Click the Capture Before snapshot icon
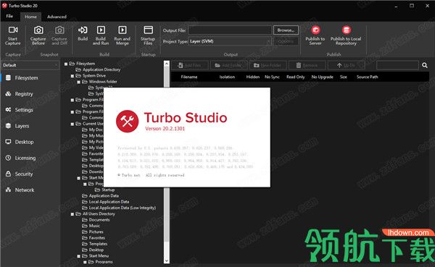The width and height of the screenshot is (435, 267). click(x=38, y=30)
